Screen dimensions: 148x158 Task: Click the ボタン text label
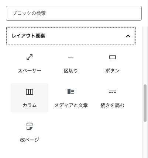113,71
